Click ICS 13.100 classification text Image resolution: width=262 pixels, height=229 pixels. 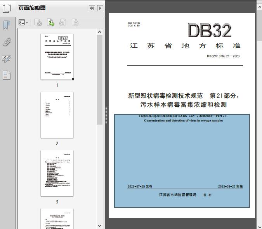click(x=134, y=23)
